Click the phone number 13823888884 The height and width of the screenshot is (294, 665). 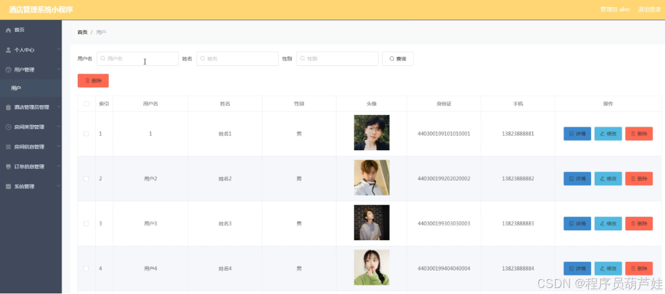[x=518, y=268]
